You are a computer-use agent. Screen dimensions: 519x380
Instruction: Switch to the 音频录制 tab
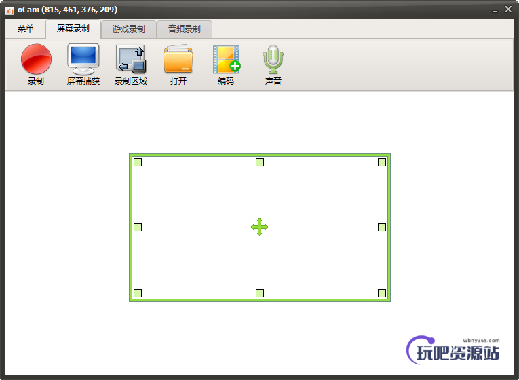(x=185, y=29)
